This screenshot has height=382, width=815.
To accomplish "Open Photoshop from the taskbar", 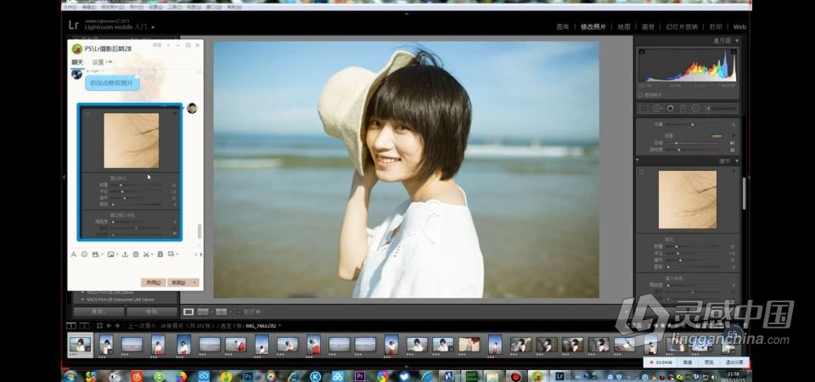I will (249, 375).
